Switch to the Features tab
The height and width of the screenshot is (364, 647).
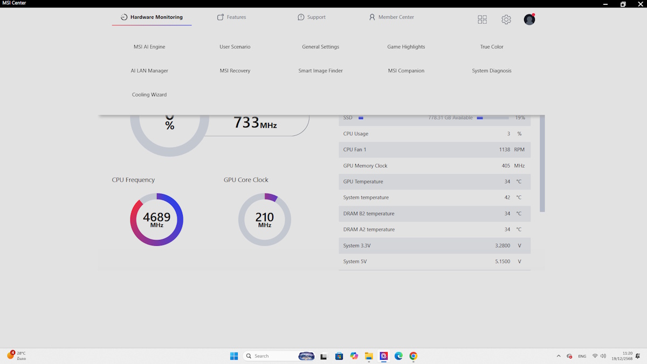[231, 17]
